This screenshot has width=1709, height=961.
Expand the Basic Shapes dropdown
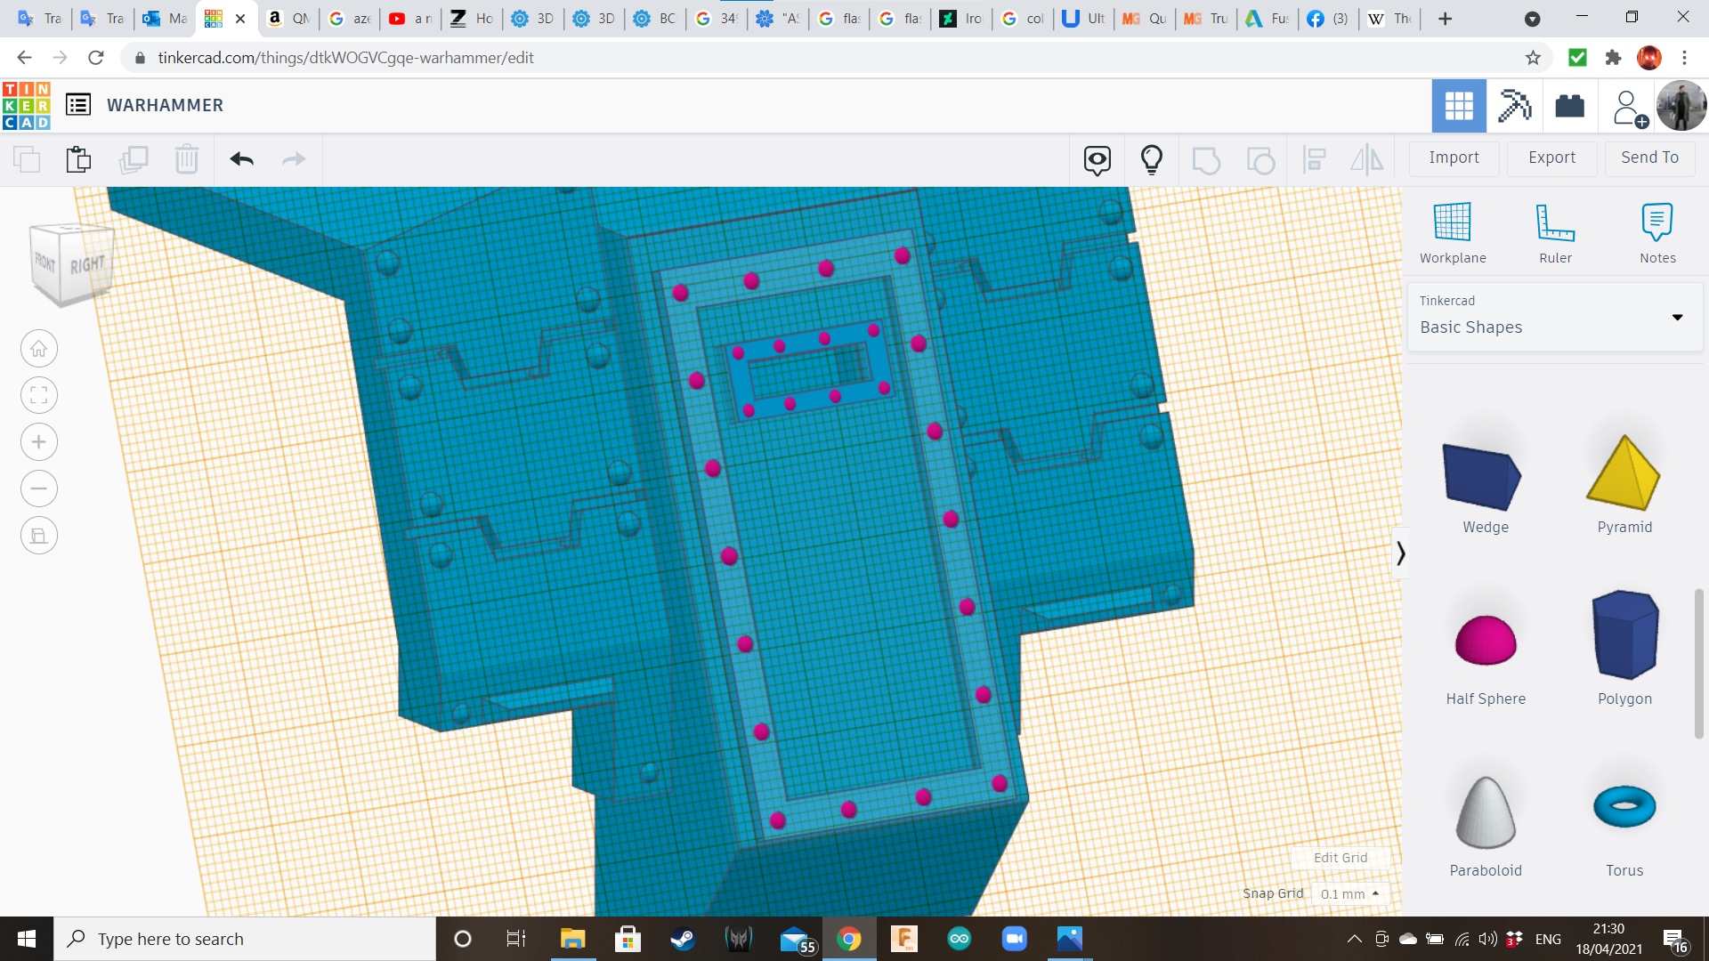[x=1677, y=317]
